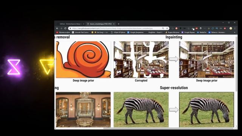Reload the current page

[x=65, y=28]
